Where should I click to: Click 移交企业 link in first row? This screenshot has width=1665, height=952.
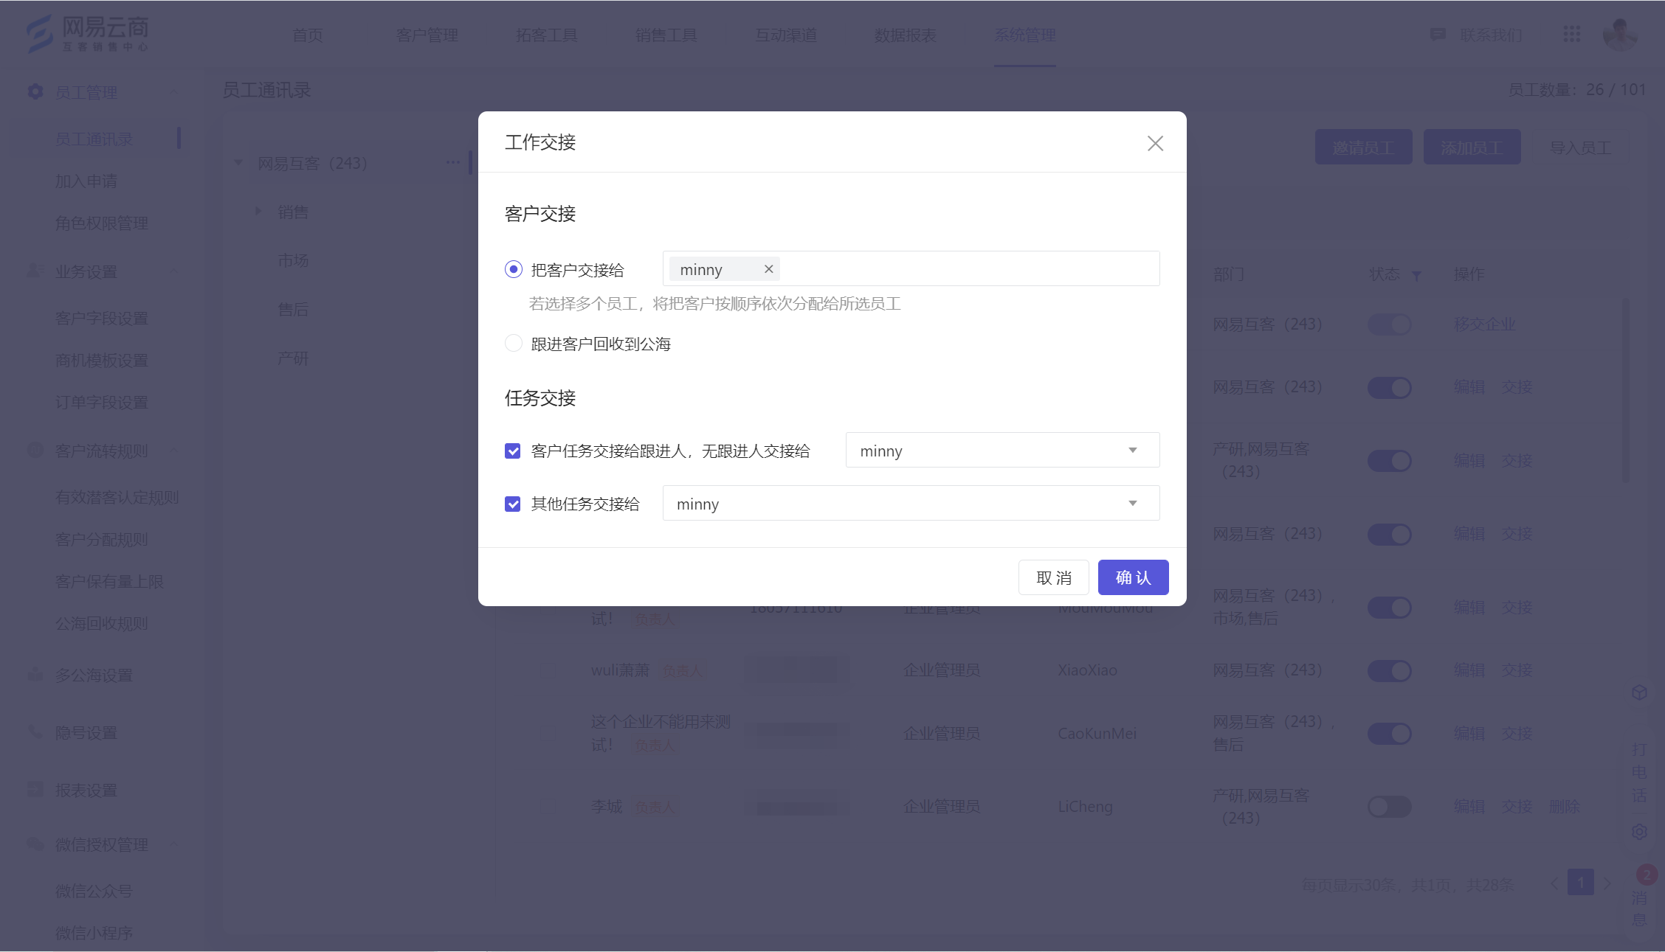point(1484,324)
